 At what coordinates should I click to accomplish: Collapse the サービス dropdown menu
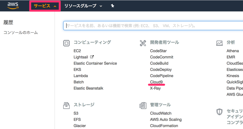coord(45,6)
